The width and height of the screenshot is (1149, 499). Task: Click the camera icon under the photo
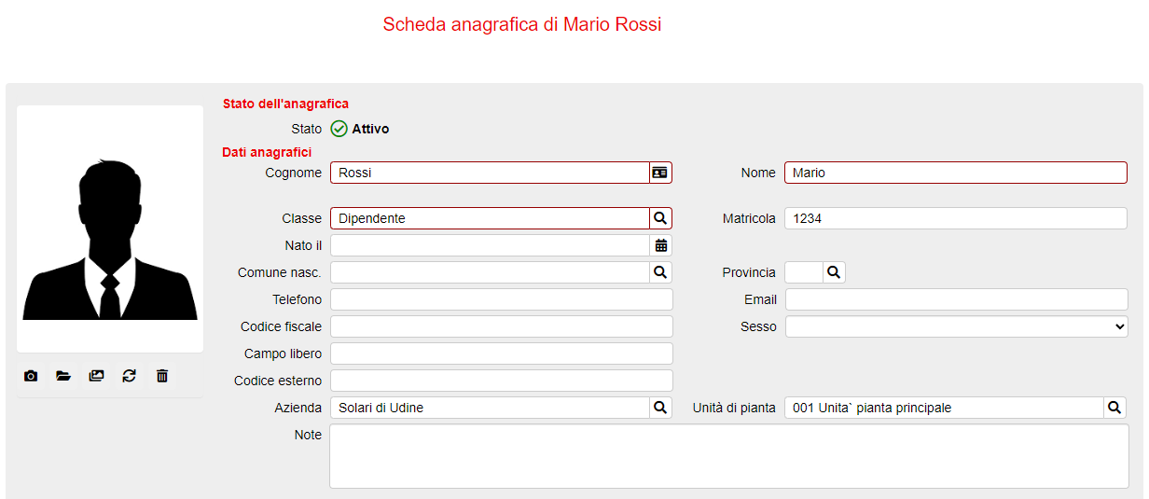click(x=31, y=376)
